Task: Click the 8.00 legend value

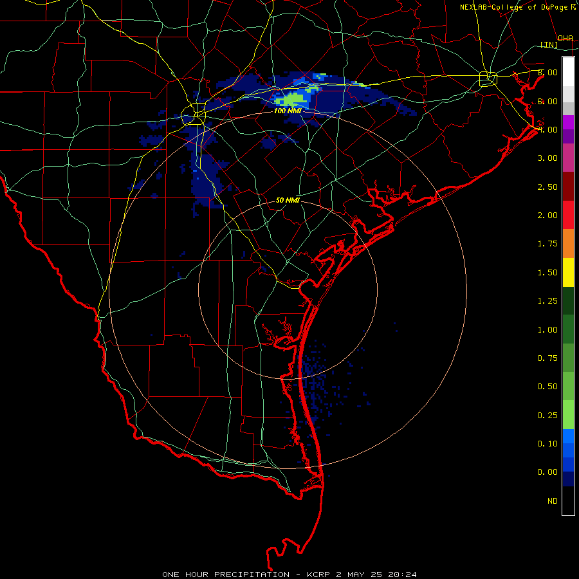Action: [x=547, y=72]
